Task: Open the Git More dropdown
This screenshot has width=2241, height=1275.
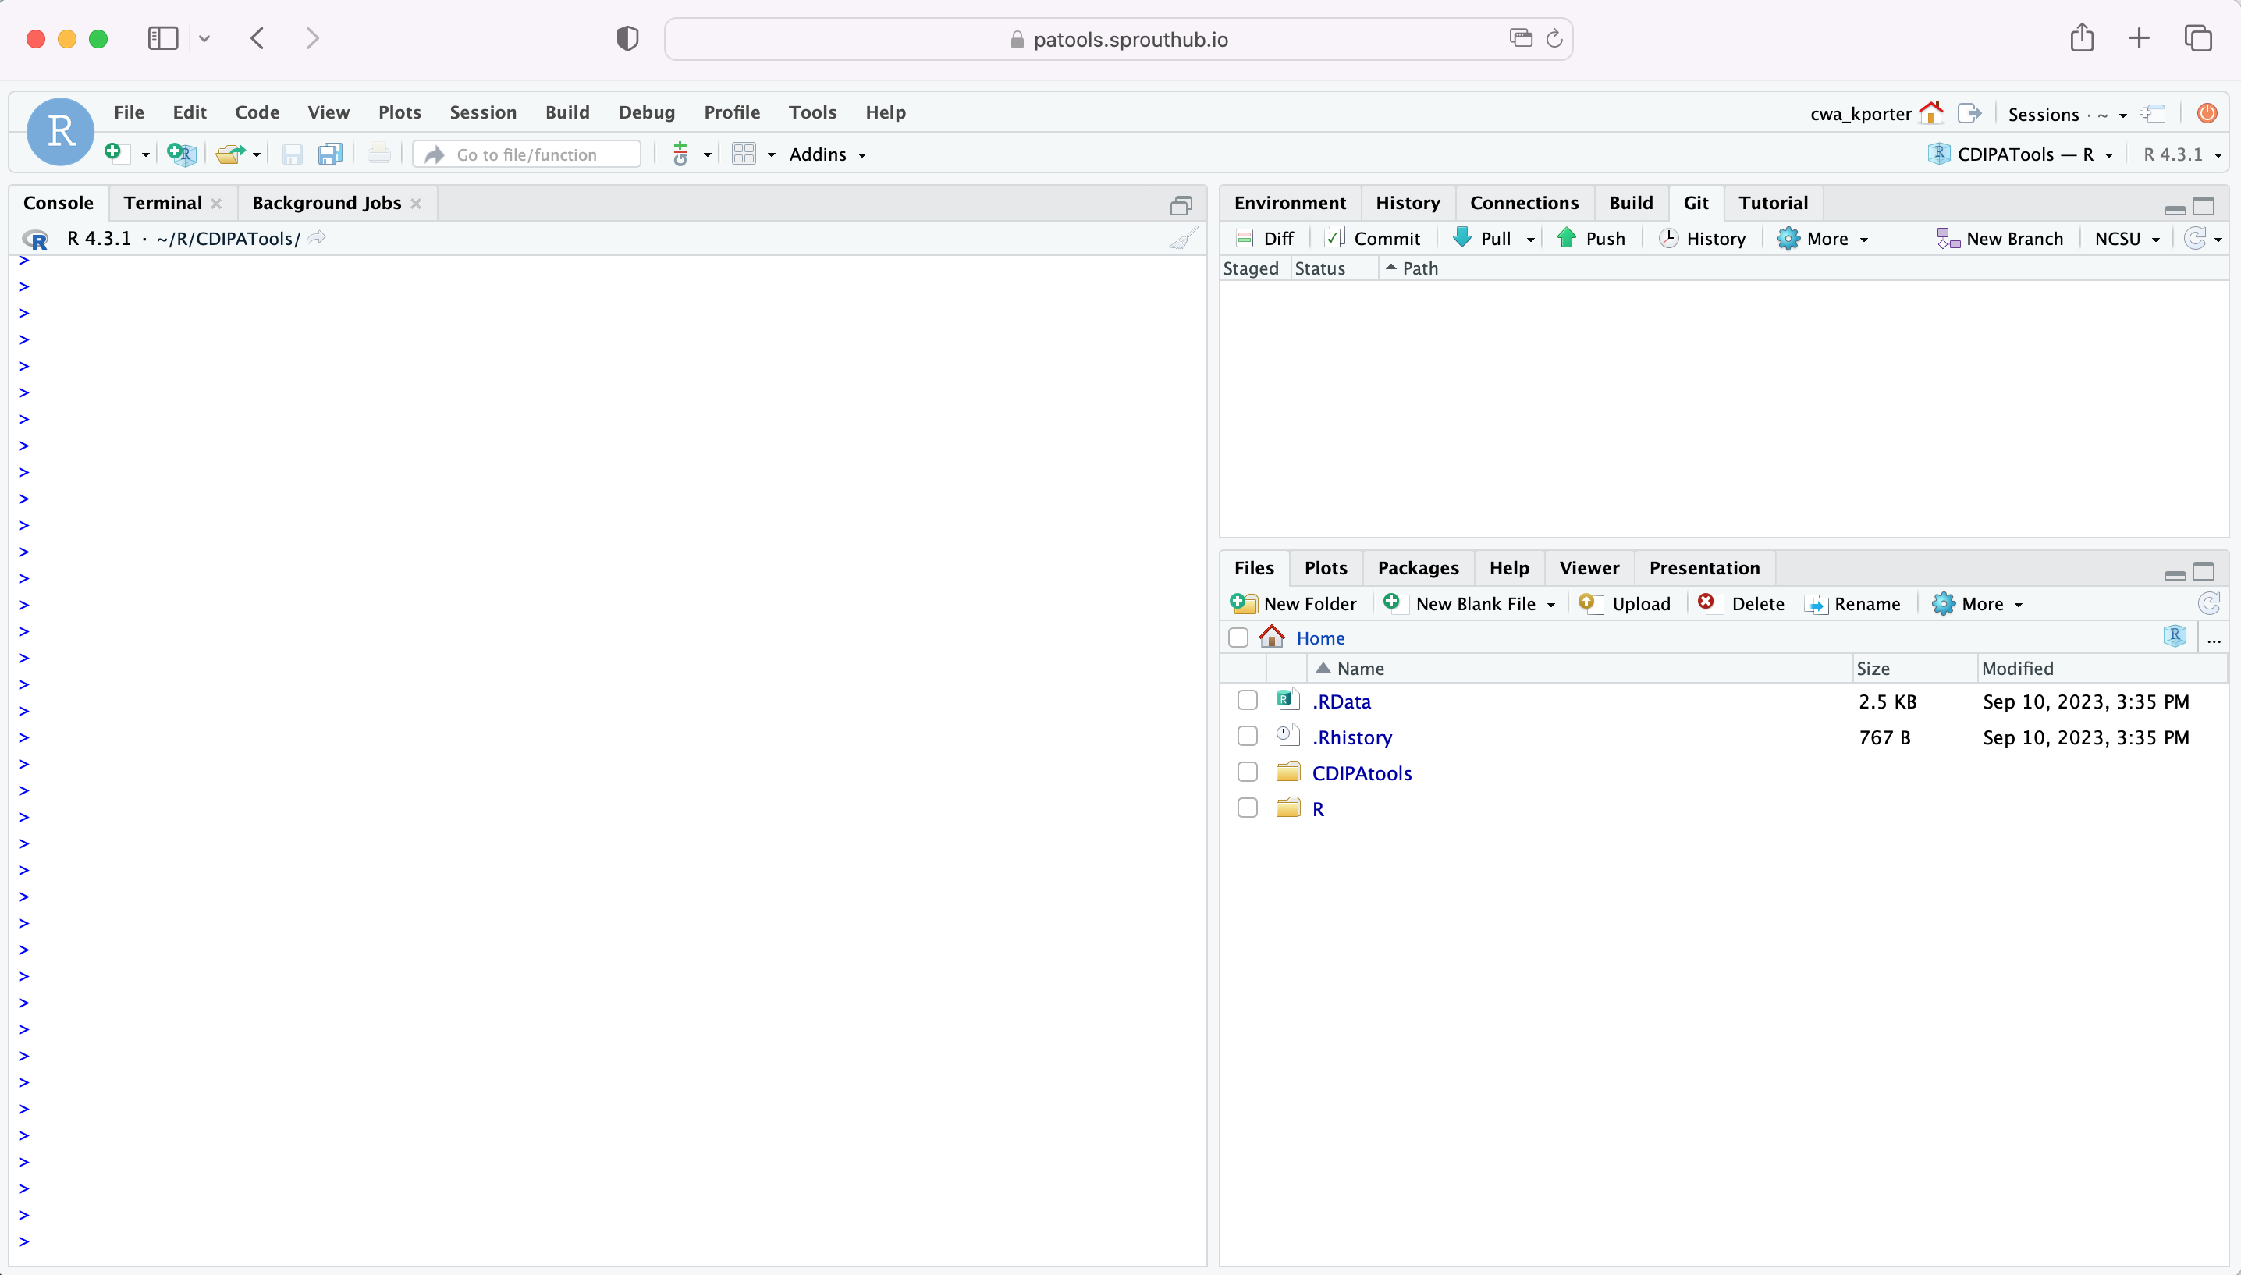Action: pyautogui.click(x=1823, y=238)
